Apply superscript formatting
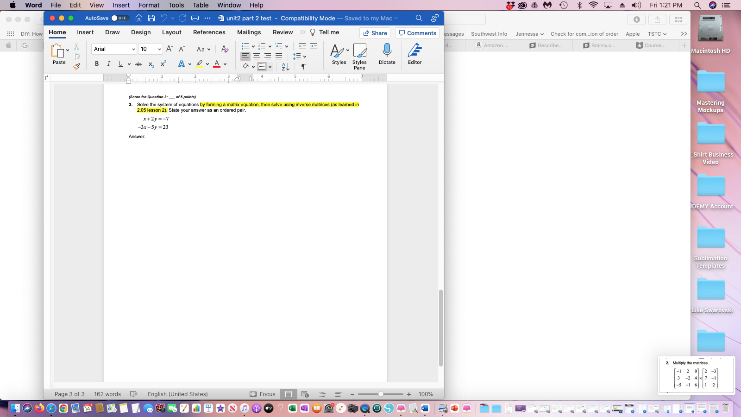This screenshot has width=741, height=417. (x=163, y=64)
